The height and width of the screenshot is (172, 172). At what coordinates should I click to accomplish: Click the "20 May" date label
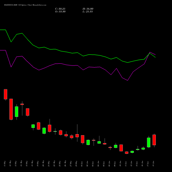pyautogui.click(x=43, y=164)
